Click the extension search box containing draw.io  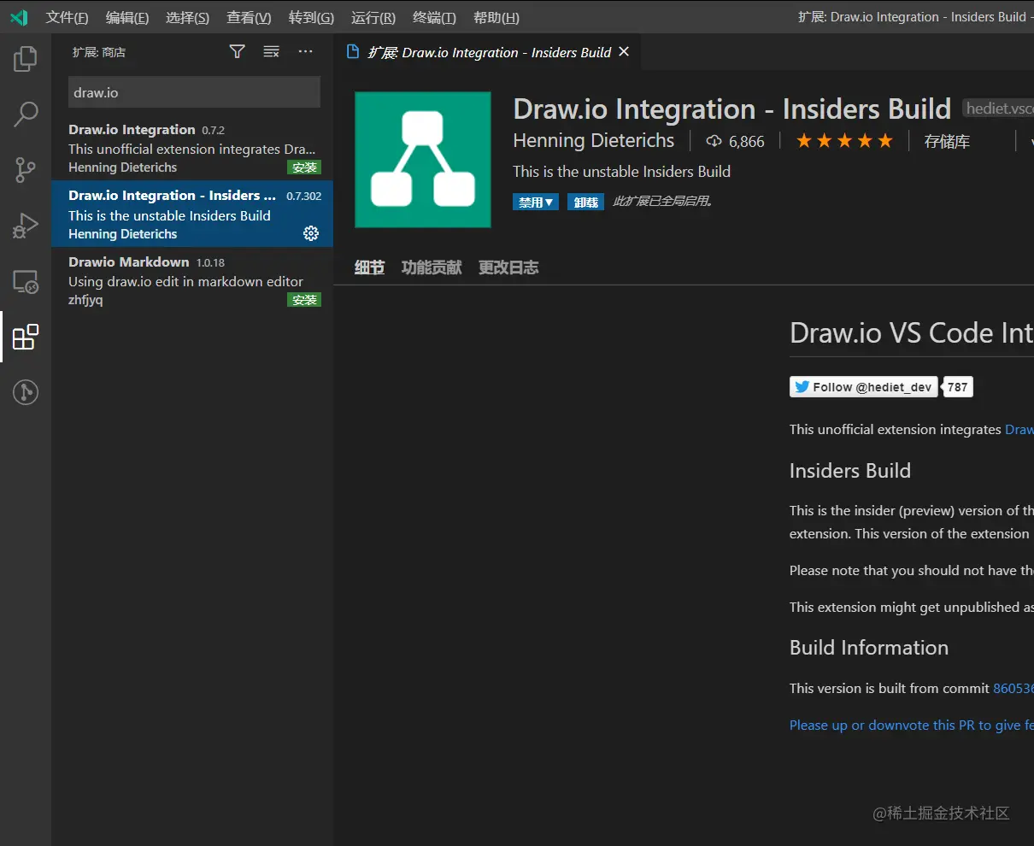pyautogui.click(x=194, y=92)
